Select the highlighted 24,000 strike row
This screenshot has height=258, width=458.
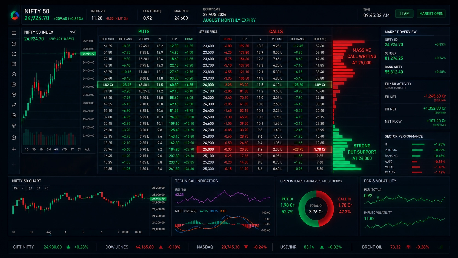click(x=215, y=85)
